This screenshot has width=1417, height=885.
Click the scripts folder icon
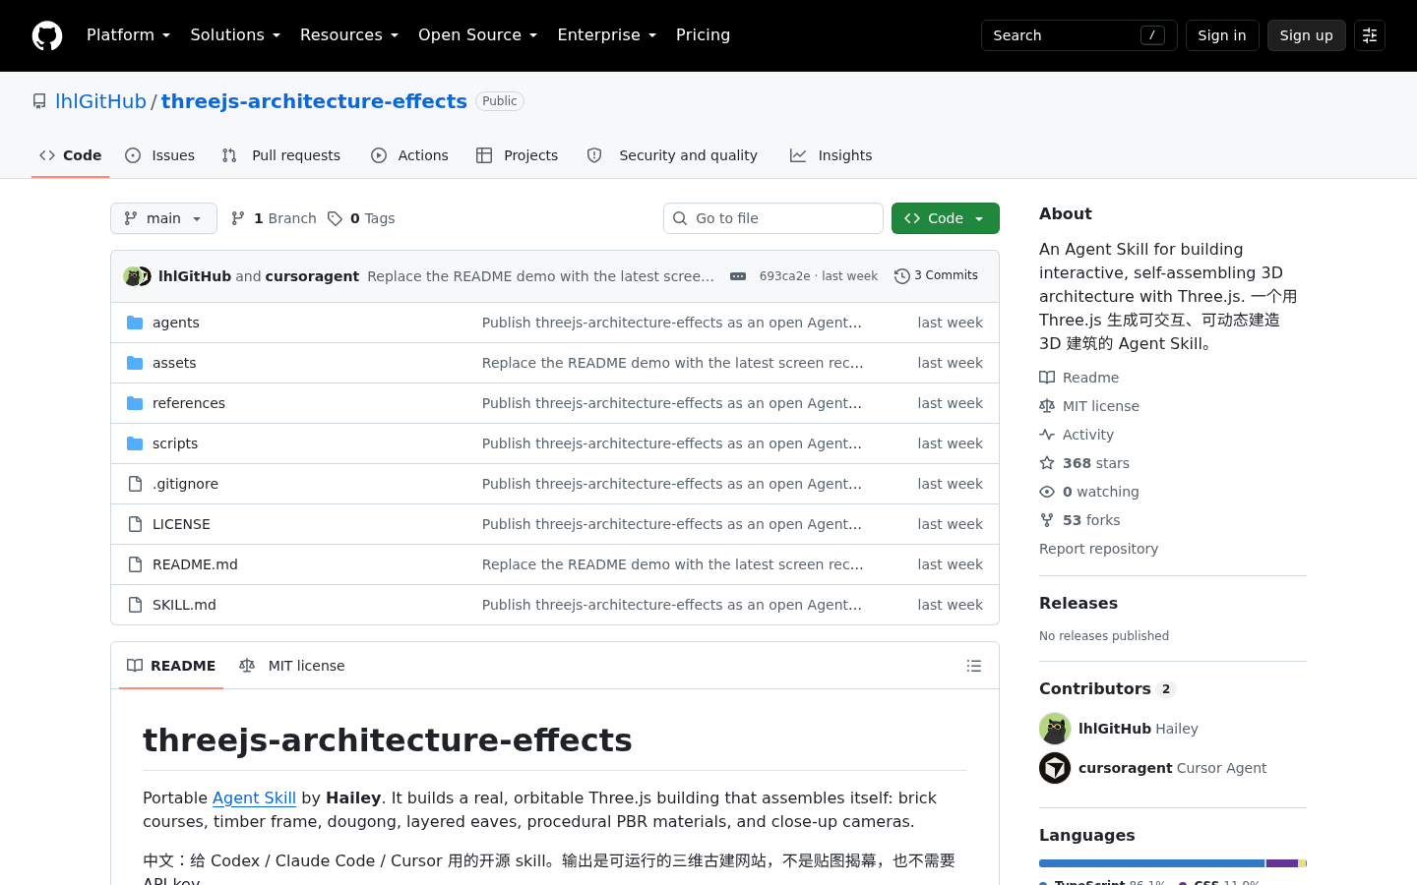tap(135, 443)
